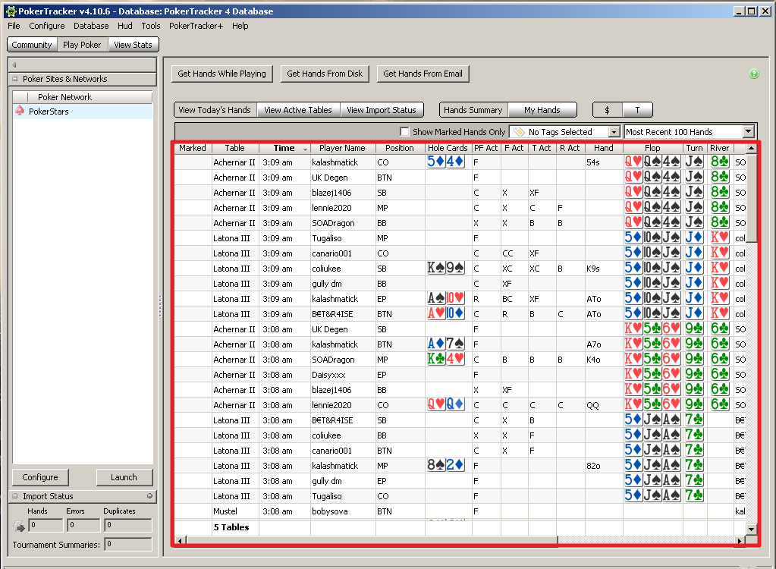The width and height of the screenshot is (776, 569).
Task: Switch to Hands Summary view
Action: 473,110
